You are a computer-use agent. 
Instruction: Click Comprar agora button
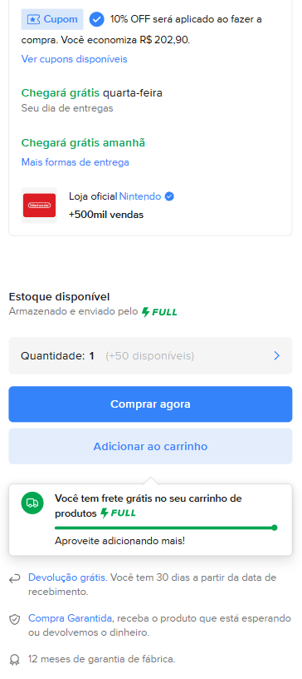[150, 404]
